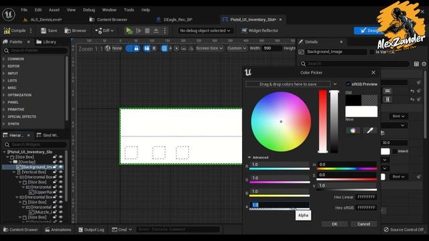
Task: Click the Width input field
Action: [271, 48]
